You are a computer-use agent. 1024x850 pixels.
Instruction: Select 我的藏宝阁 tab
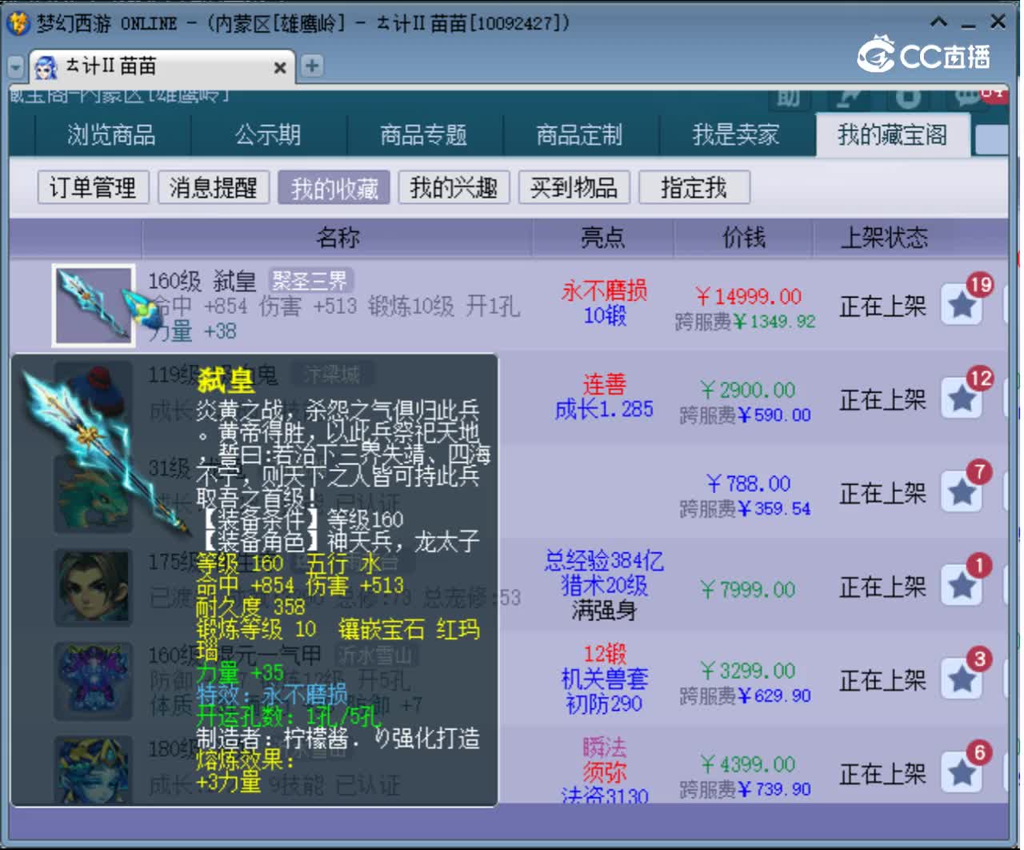click(x=893, y=134)
